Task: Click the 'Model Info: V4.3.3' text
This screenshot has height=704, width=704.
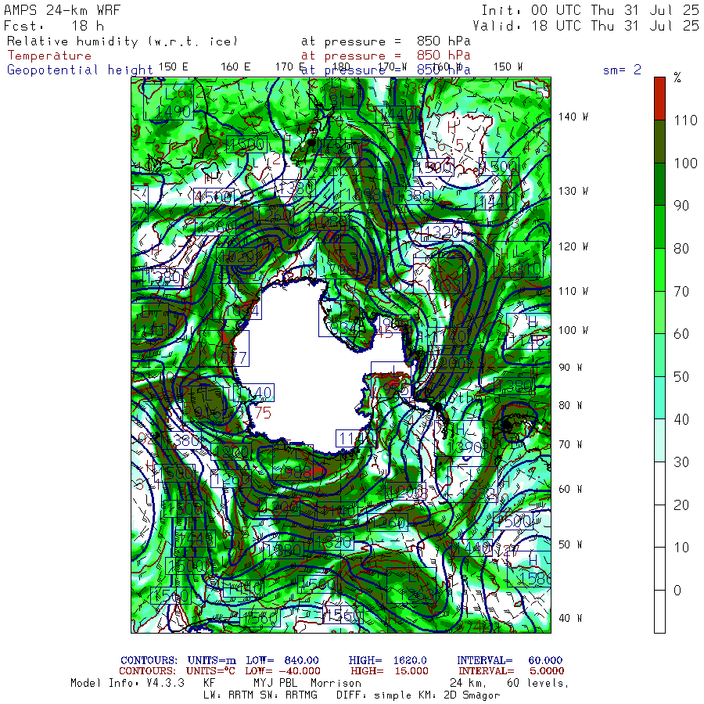Action: (x=128, y=683)
